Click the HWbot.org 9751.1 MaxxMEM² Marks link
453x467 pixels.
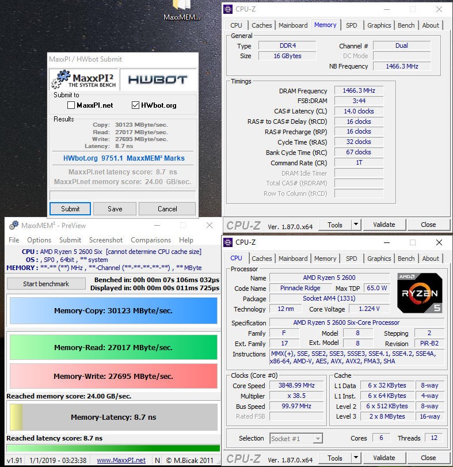pyautogui.click(x=124, y=158)
